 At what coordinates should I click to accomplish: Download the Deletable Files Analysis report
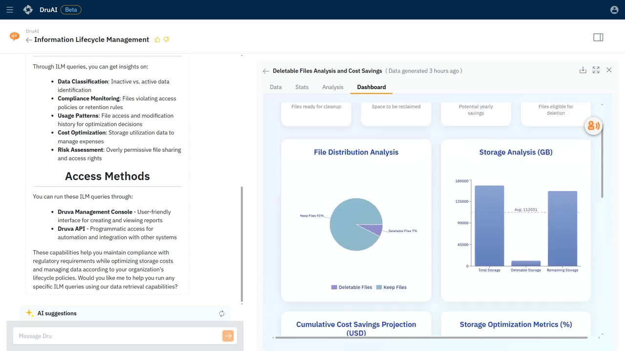coord(583,70)
